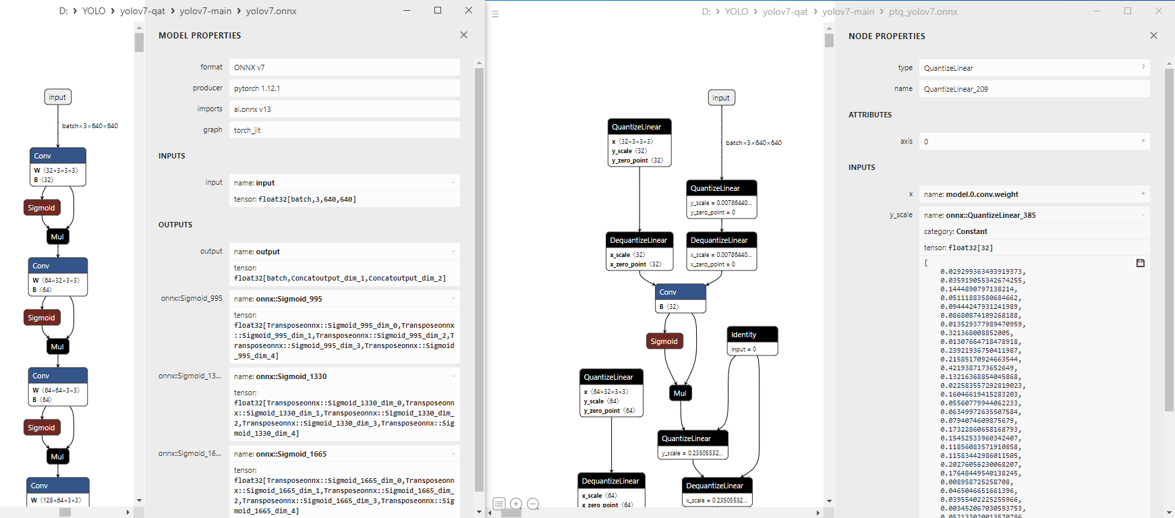1175x518 pixels.
Task: Collapse the onnx::Sigmoid_995 output details
Action: (x=453, y=298)
